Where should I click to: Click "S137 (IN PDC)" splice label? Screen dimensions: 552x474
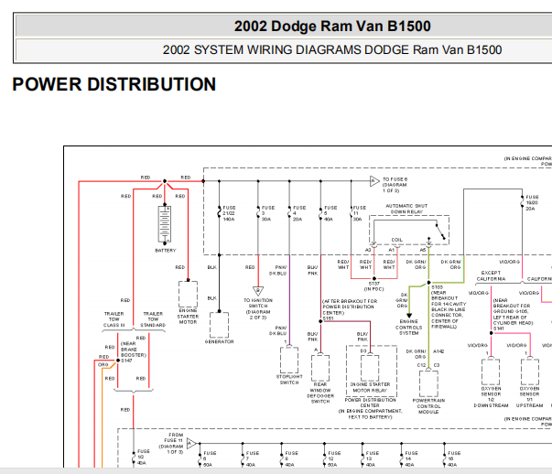pyautogui.click(x=373, y=286)
